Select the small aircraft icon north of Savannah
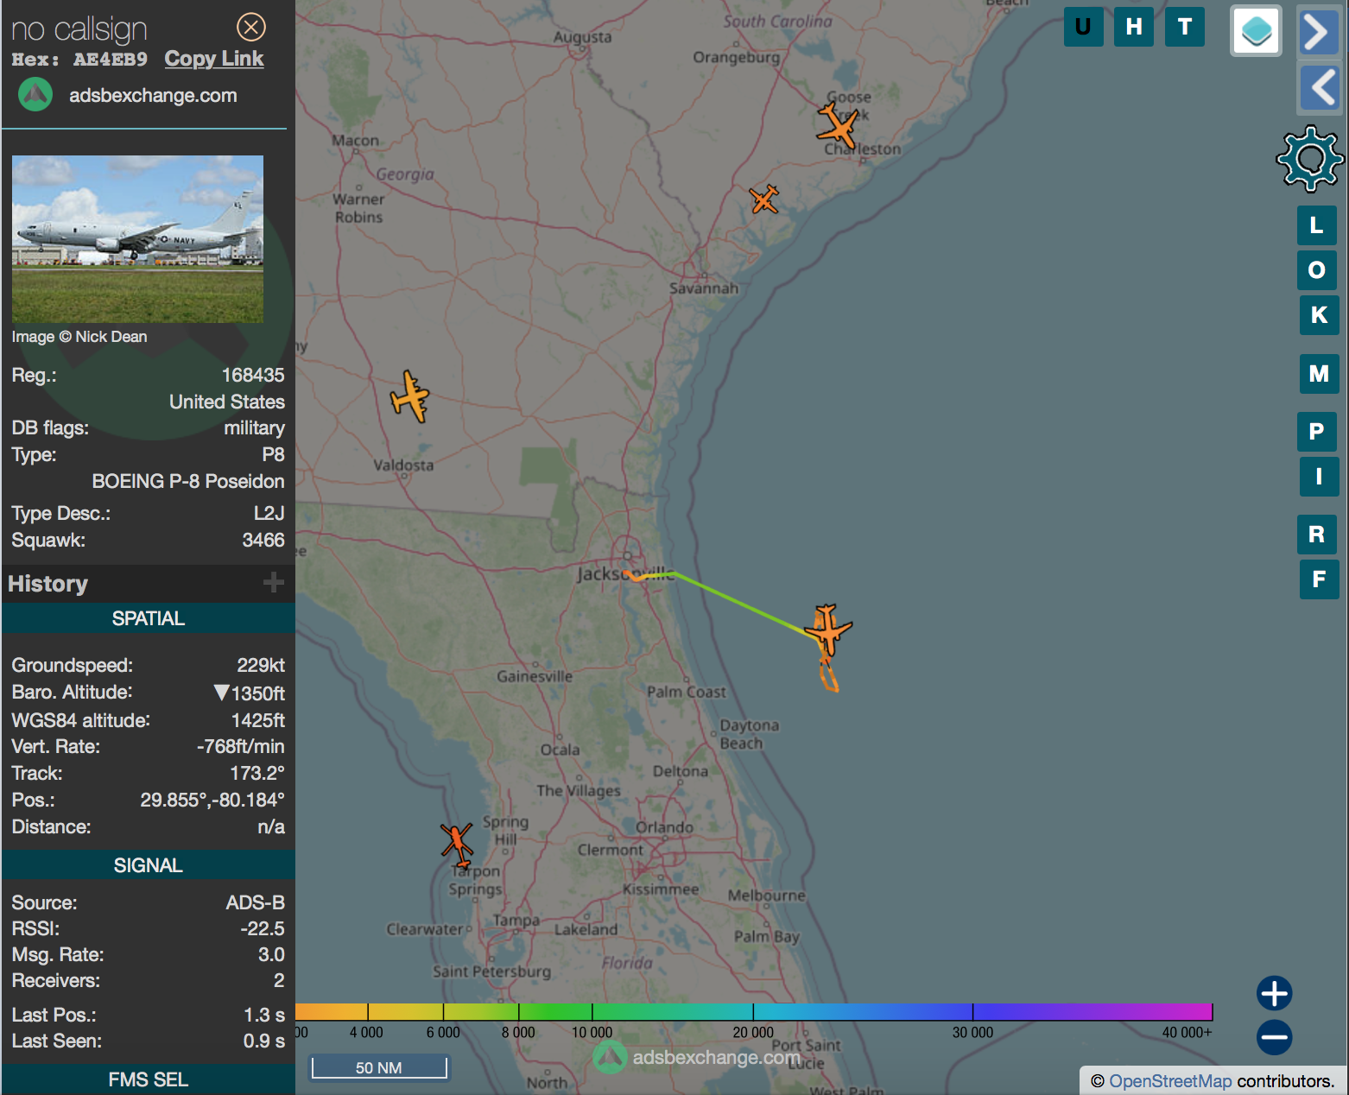This screenshot has height=1095, width=1349. (763, 199)
